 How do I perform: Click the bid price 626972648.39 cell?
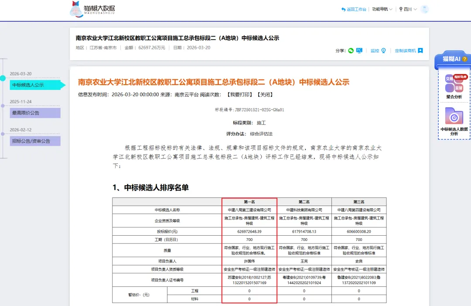click(249, 231)
